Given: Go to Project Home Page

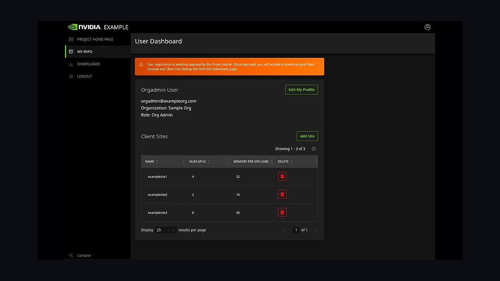Looking at the screenshot, I should (x=98, y=39).
